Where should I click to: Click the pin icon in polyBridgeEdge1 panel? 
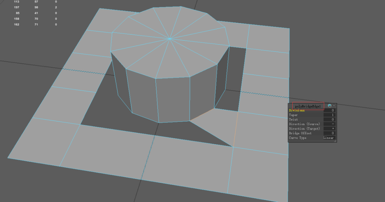click(329, 106)
